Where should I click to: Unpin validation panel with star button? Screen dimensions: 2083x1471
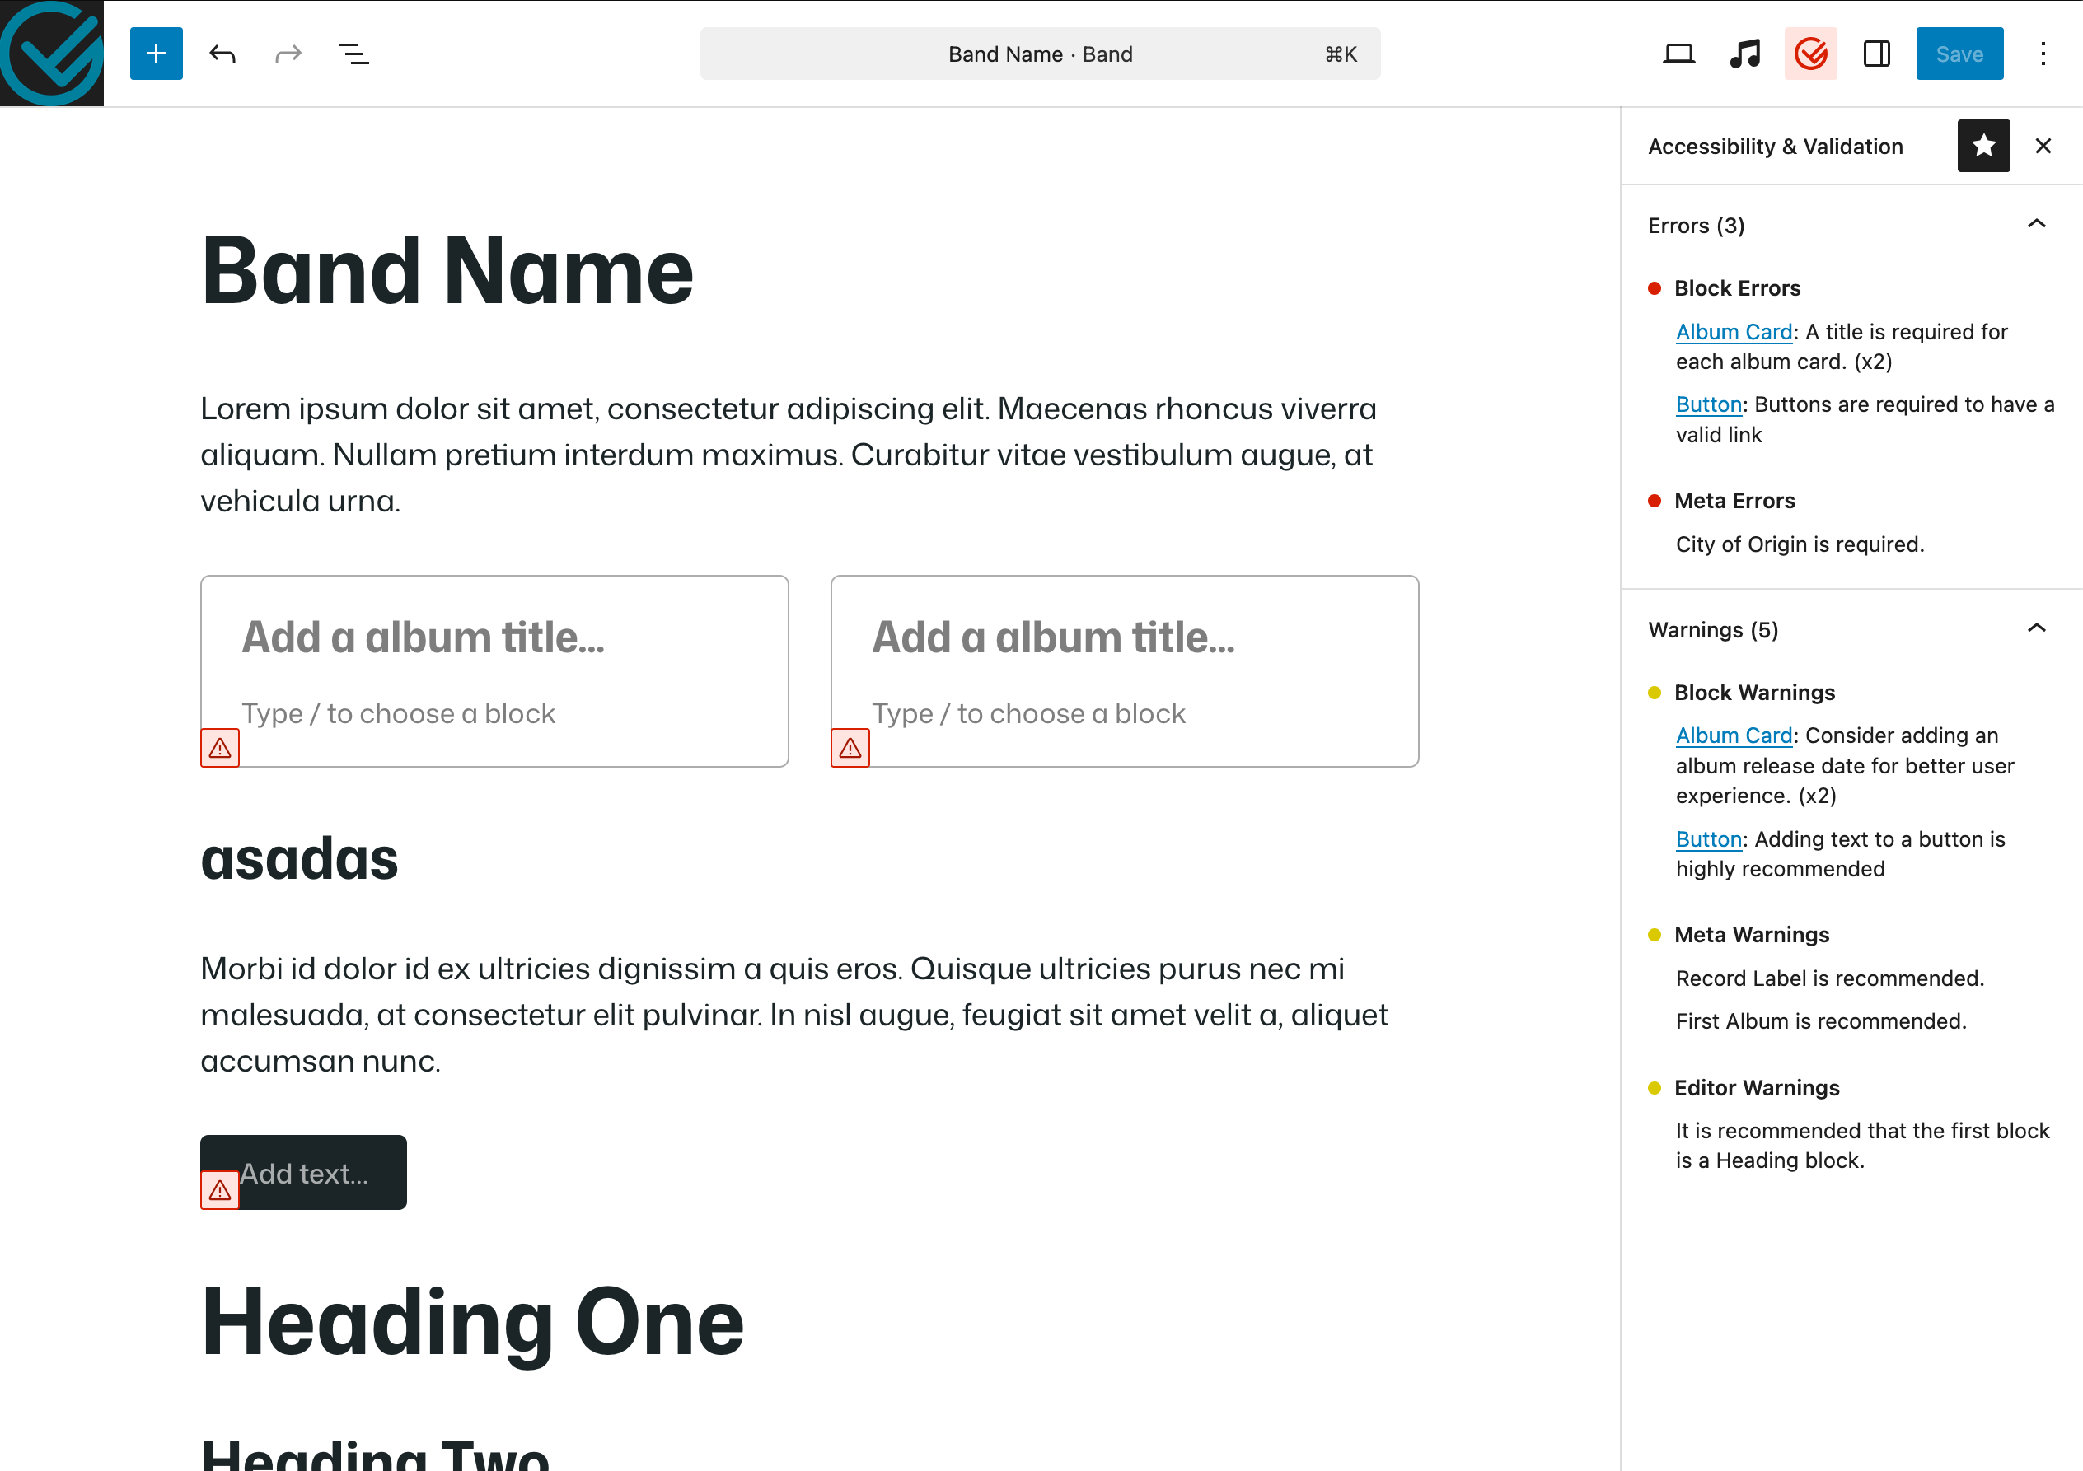pyautogui.click(x=1982, y=146)
